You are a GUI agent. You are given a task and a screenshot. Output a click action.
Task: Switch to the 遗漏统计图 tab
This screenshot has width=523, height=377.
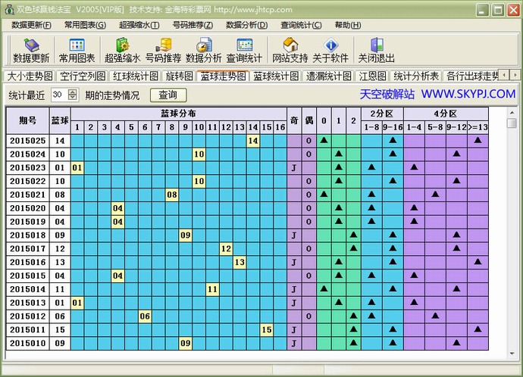click(x=328, y=76)
